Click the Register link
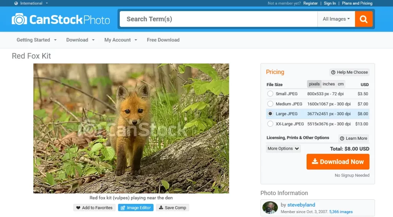 pos(310,3)
